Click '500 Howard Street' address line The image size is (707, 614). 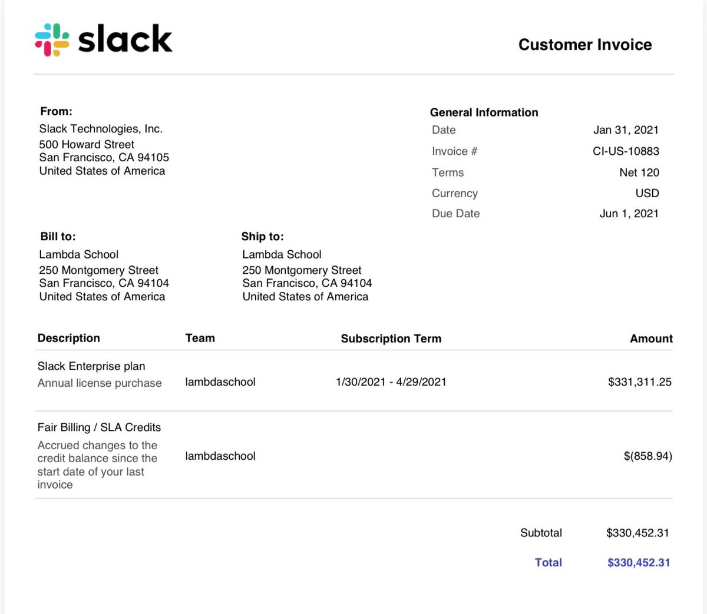tap(87, 144)
